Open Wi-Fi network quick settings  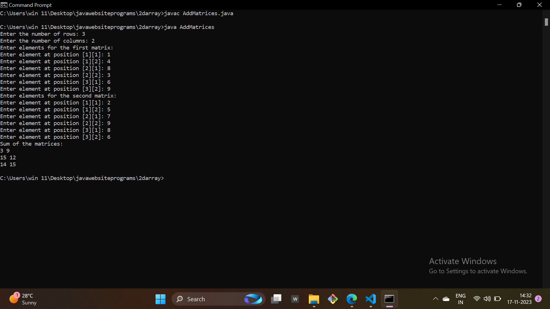coord(477,299)
